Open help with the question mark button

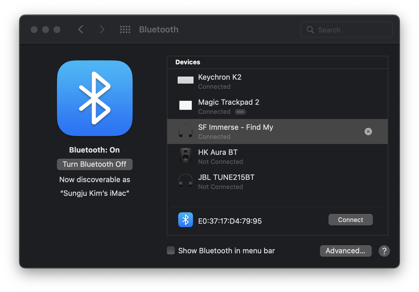tap(384, 251)
